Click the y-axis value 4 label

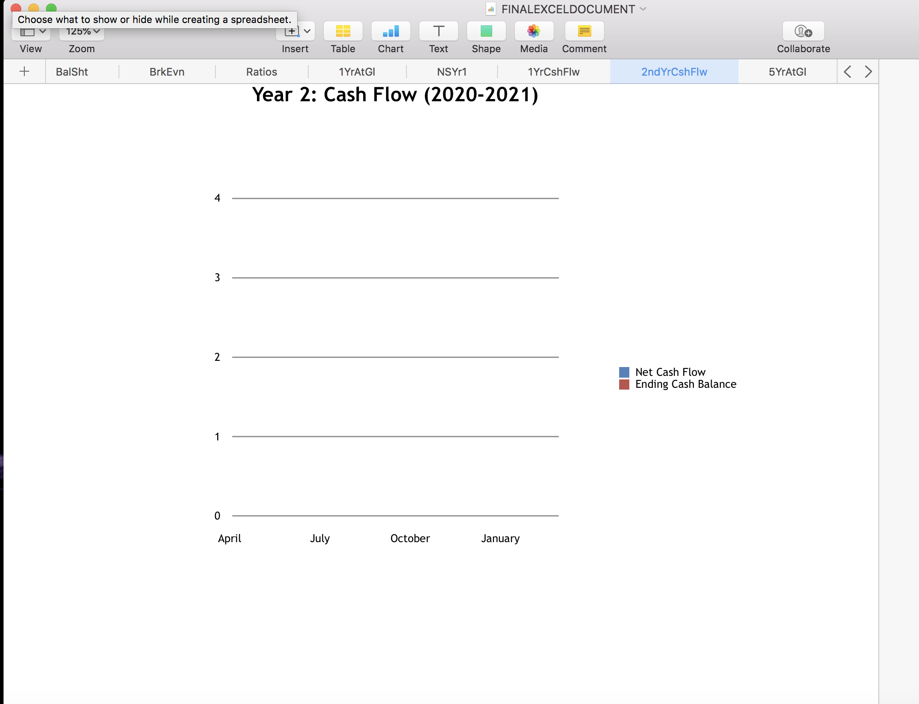click(x=217, y=198)
